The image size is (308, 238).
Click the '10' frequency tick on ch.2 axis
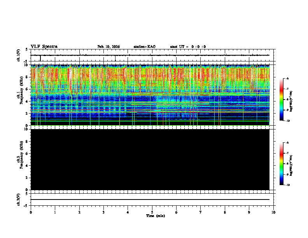click(26, 129)
